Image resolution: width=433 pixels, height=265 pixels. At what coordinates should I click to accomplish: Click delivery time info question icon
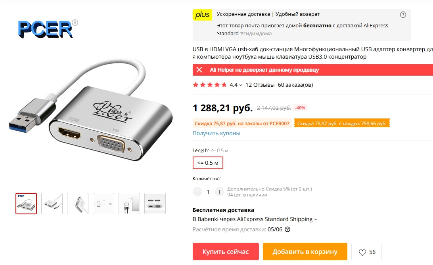pyautogui.click(x=287, y=229)
